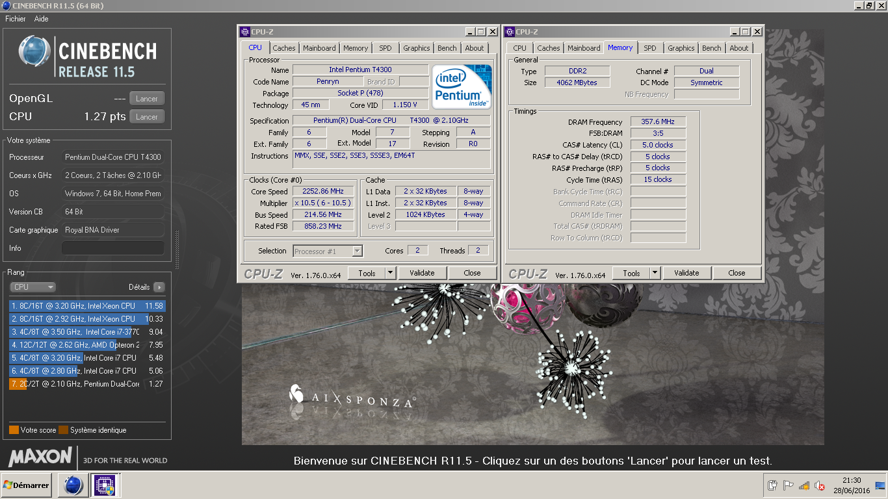
Task: Click Specification Pentium(R) Dual-Core field
Action: (x=392, y=121)
